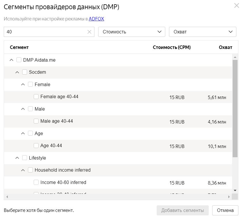243x220 pixels.
Task: Click the scroll up arrow
Action: [235, 57]
